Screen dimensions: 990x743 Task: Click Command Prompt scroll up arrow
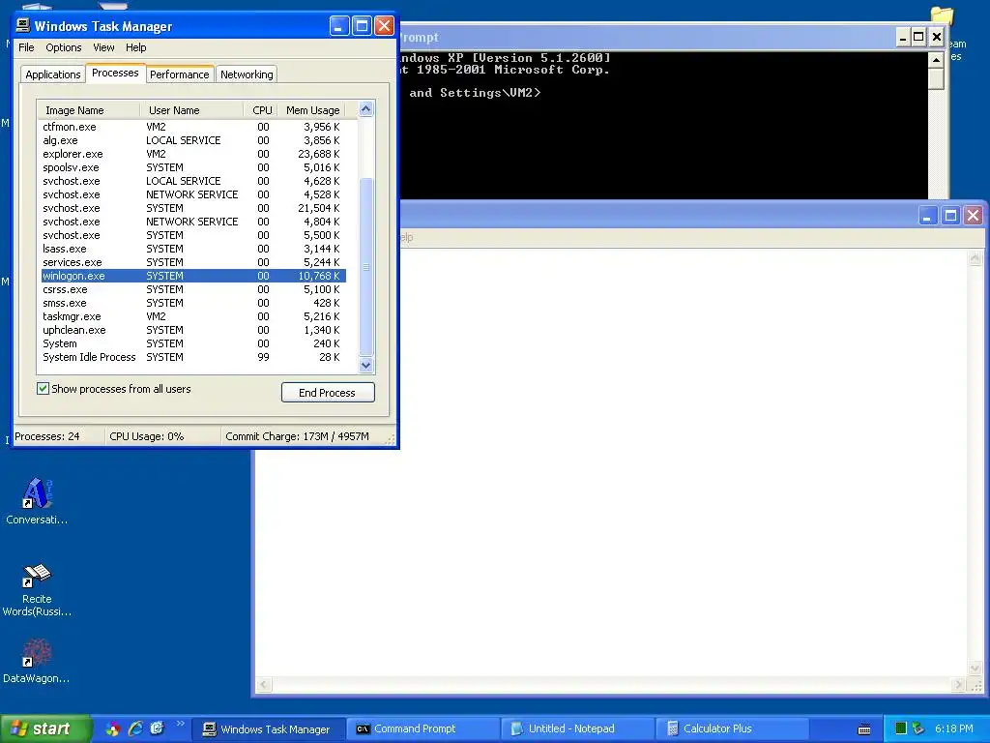(936, 60)
